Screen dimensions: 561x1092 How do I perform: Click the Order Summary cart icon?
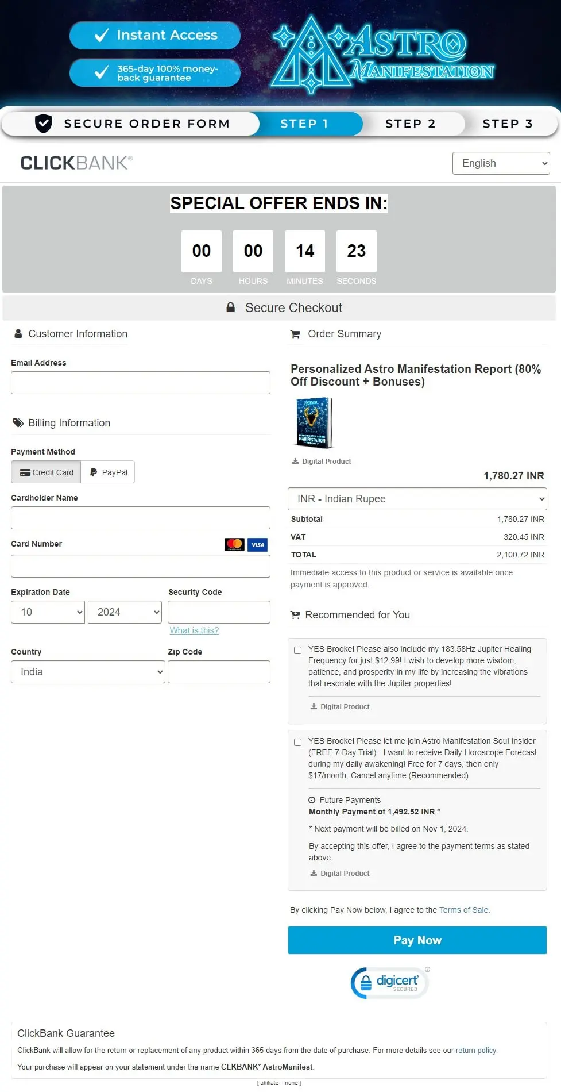coord(295,334)
